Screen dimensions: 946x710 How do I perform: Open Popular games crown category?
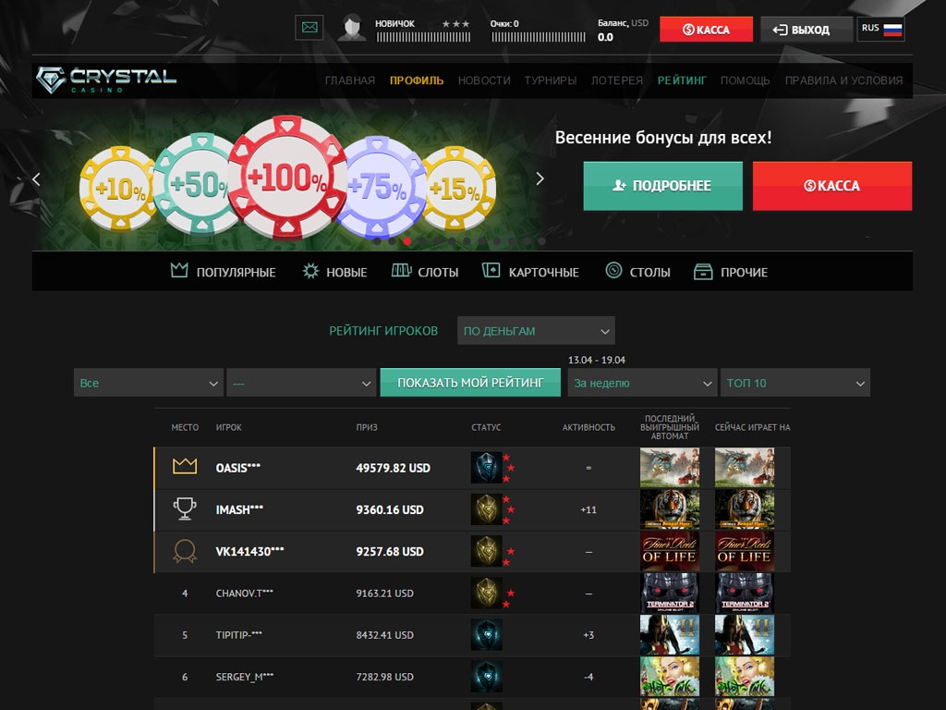coord(224,272)
